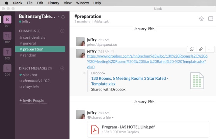
Task: Click jeffry status under team name
Action: click(x=25, y=22)
